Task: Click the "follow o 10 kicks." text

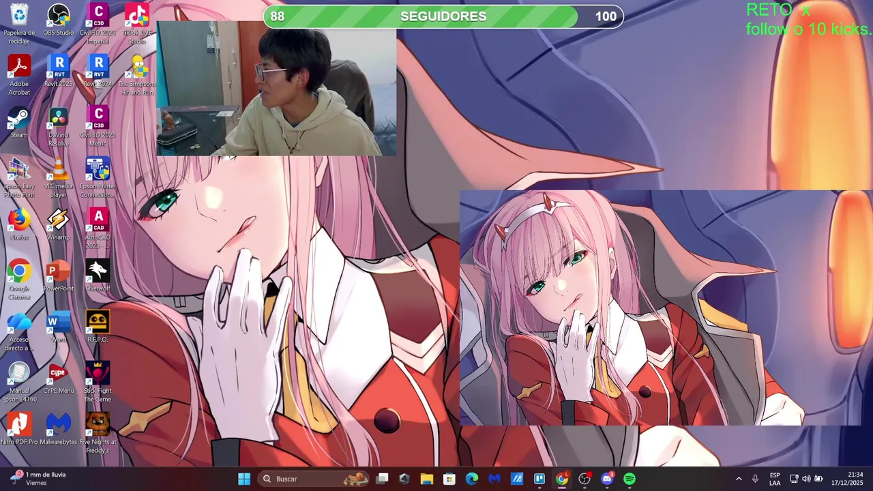Action: click(x=808, y=29)
